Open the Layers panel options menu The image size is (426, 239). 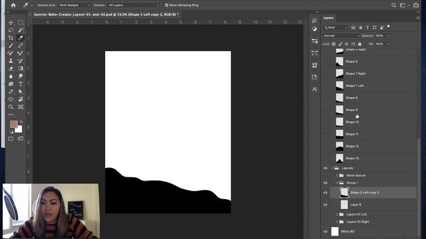coord(418,18)
